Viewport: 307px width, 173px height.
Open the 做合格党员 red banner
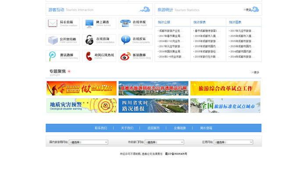click(82, 88)
